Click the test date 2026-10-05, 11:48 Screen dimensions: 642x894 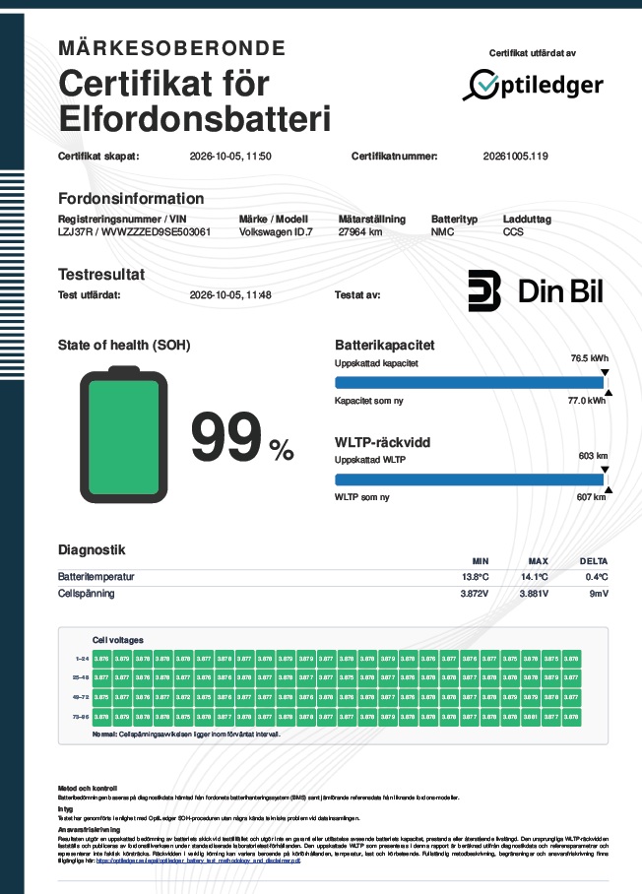[230, 295]
